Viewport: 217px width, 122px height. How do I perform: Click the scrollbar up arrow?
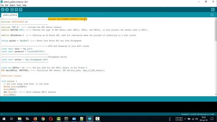pyautogui.click(x=216, y=19)
